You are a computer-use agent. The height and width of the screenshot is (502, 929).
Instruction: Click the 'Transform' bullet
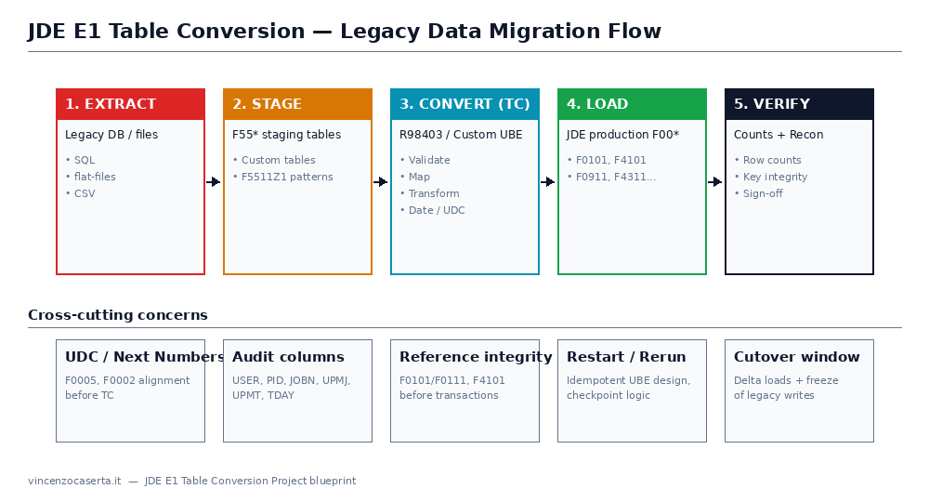(x=429, y=193)
